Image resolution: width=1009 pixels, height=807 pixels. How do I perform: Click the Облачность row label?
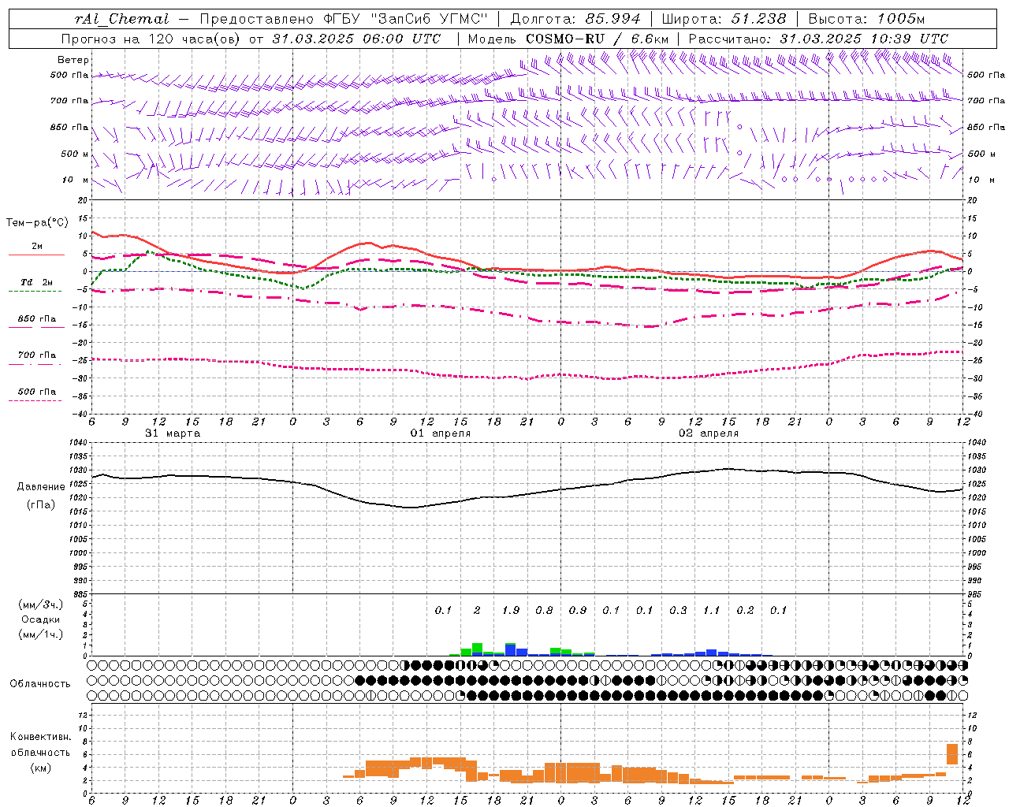pyautogui.click(x=40, y=684)
